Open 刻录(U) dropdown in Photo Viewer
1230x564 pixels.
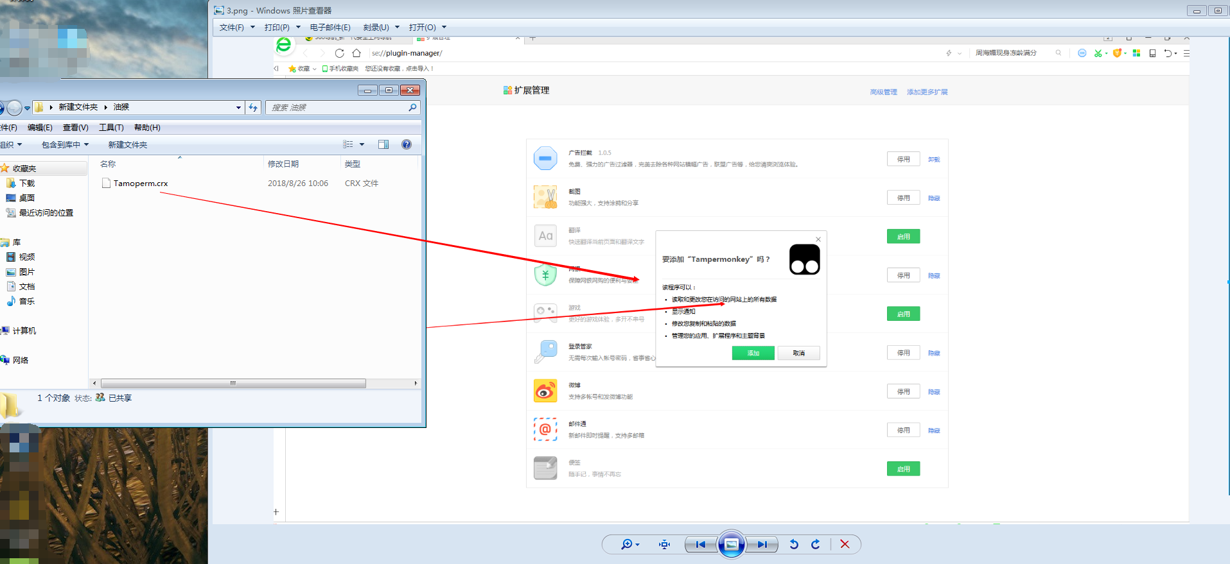tap(381, 28)
